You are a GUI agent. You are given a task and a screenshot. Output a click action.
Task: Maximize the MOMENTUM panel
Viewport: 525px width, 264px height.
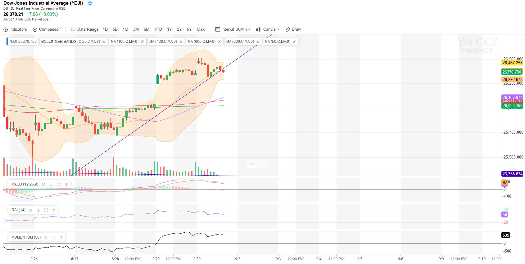[x=54, y=238]
